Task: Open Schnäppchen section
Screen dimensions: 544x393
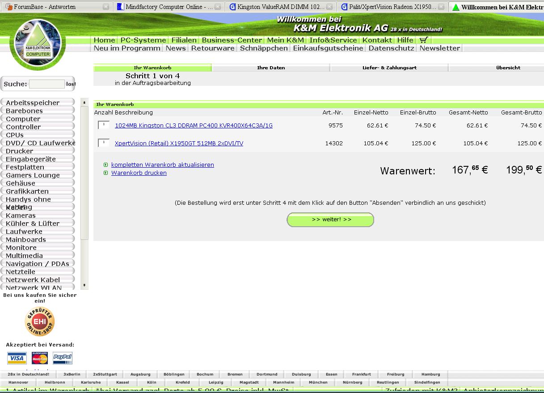Action: 264,48
